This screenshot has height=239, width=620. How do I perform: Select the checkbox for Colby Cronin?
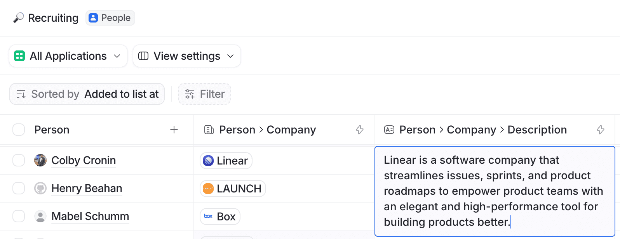(x=19, y=160)
